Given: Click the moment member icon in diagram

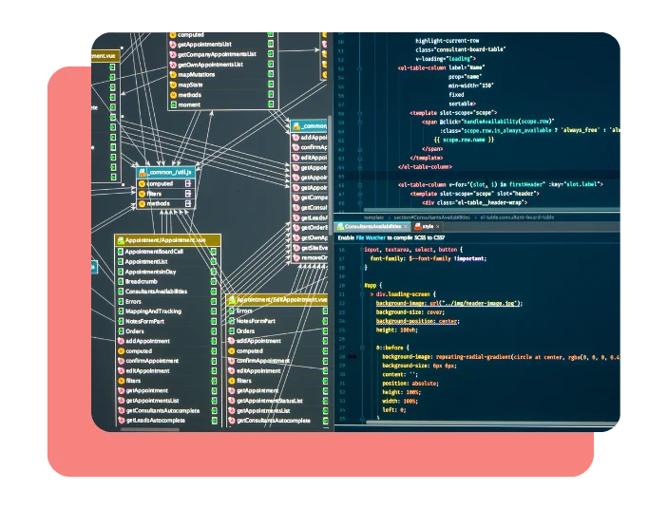Looking at the screenshot, I should 173,104.
